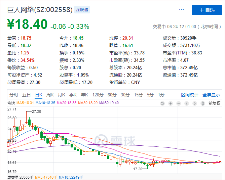This screenshot has height=180, width=225.
Task: Click the MA10:18.35 moving average label
Action: click(x=45, y=103)
